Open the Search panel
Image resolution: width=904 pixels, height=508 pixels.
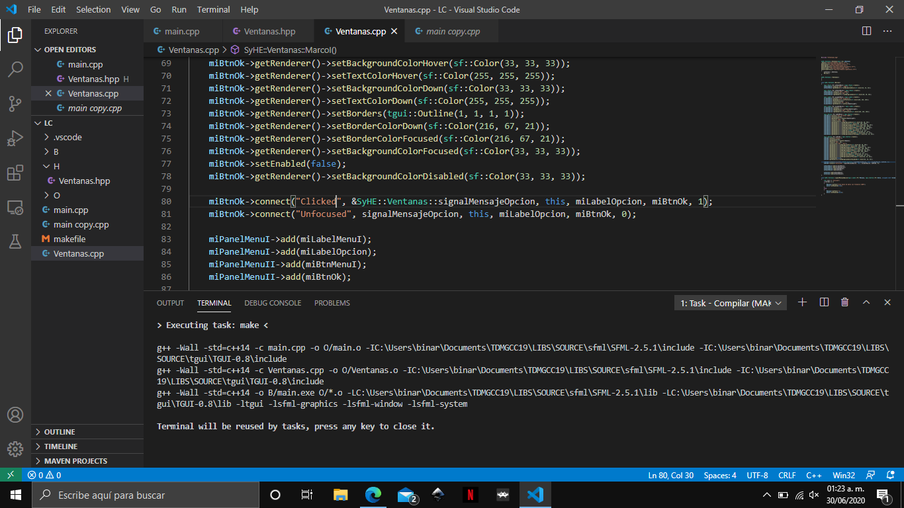point(15,70)
